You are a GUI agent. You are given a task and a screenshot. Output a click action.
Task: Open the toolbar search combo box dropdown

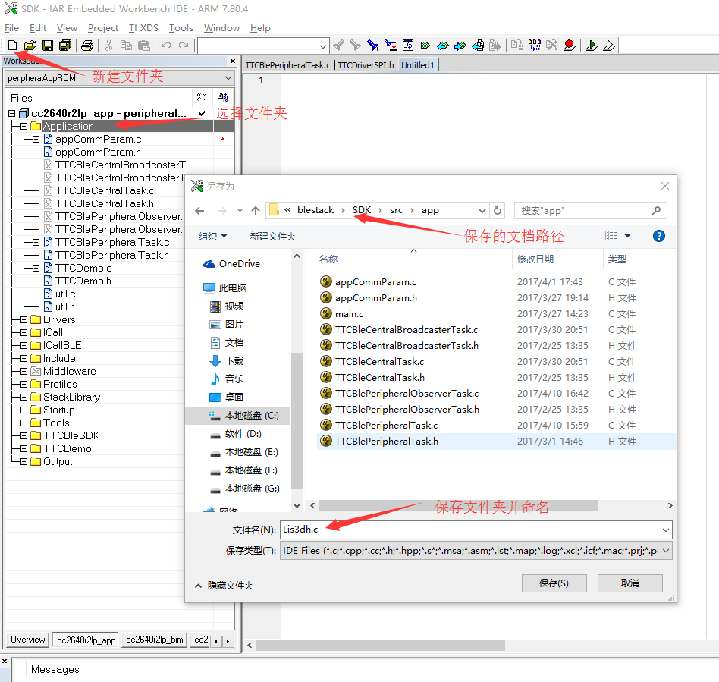click(x=323, y=46)
